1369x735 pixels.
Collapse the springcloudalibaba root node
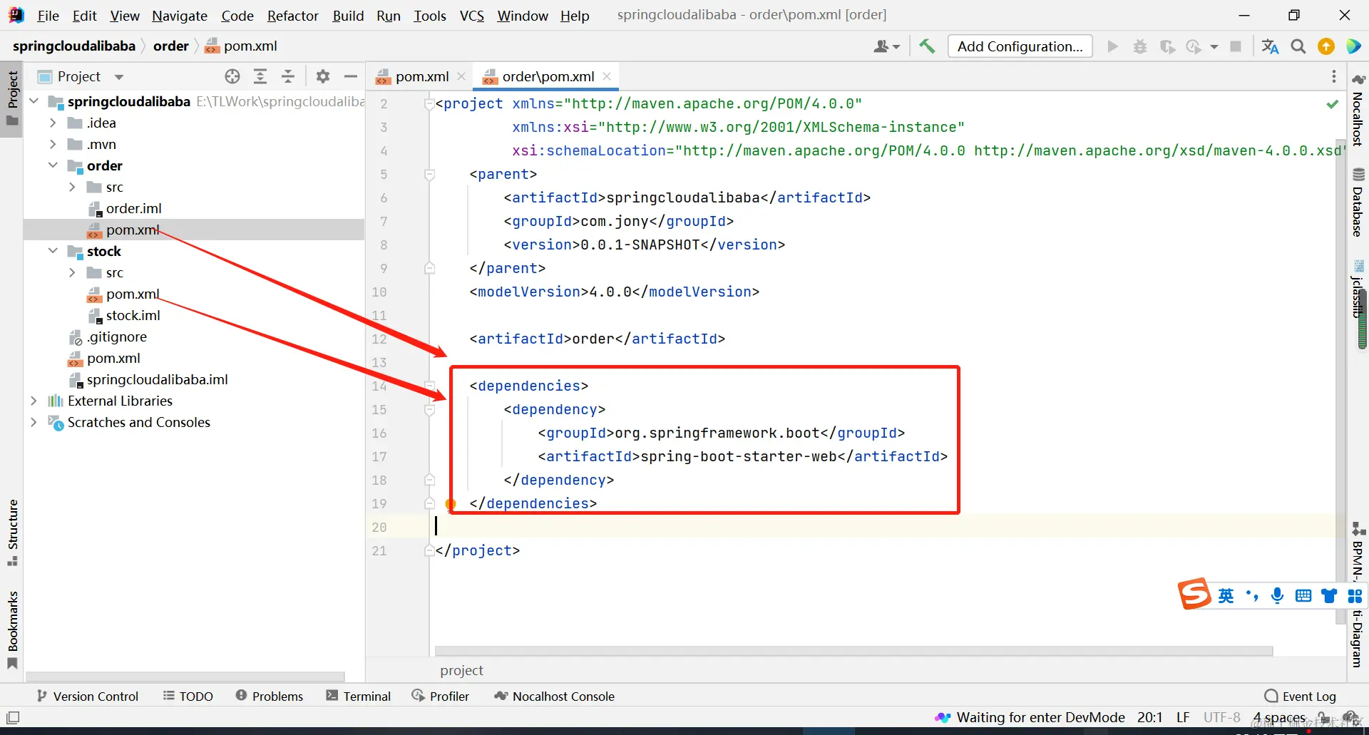tap(34, 101)
